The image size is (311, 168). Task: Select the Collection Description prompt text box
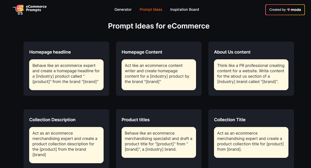pos(66,145)
